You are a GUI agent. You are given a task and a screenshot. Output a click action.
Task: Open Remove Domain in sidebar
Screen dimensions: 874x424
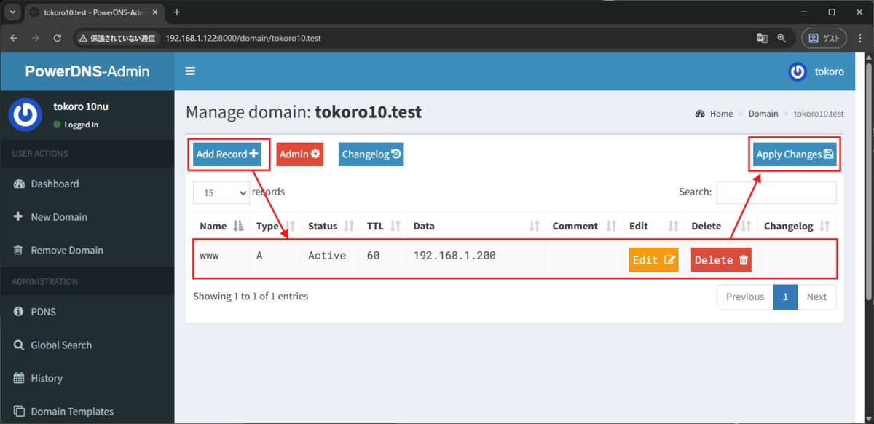click(x=87, y=250)
